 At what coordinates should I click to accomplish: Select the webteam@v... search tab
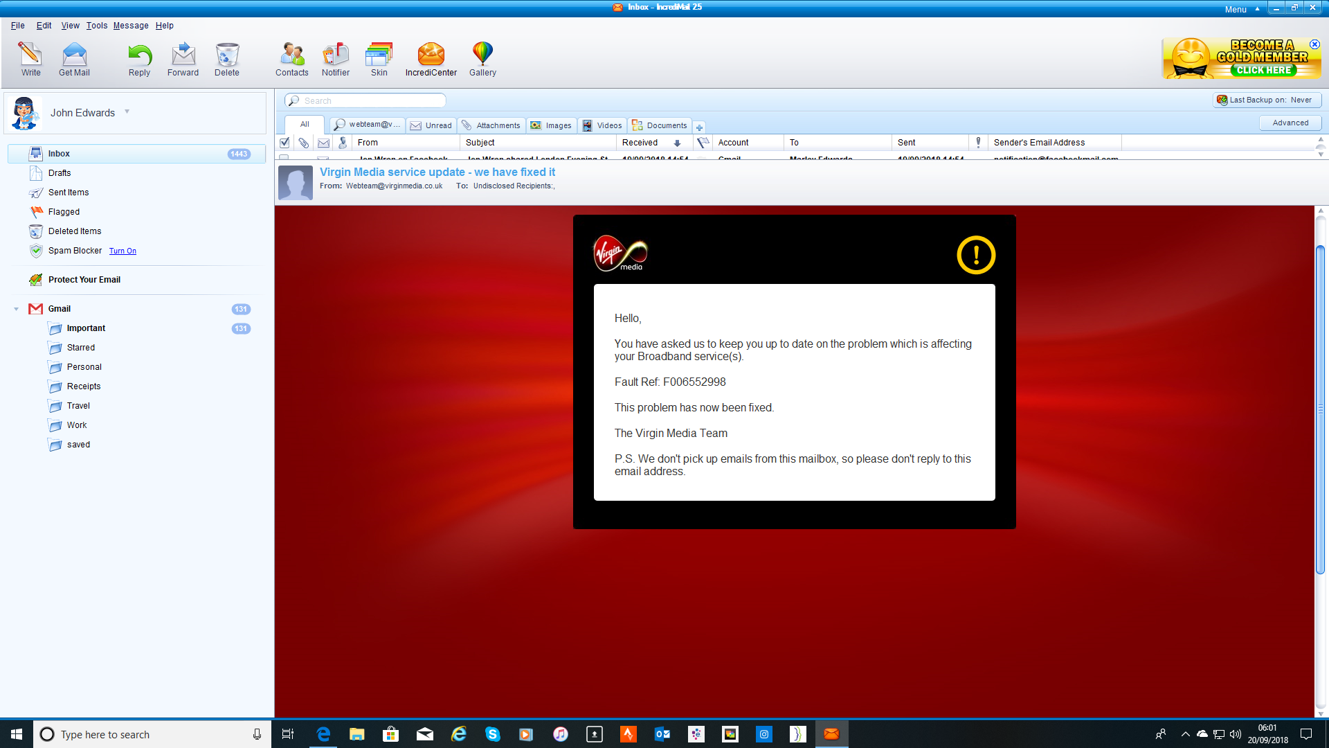(x=367, y=125)
